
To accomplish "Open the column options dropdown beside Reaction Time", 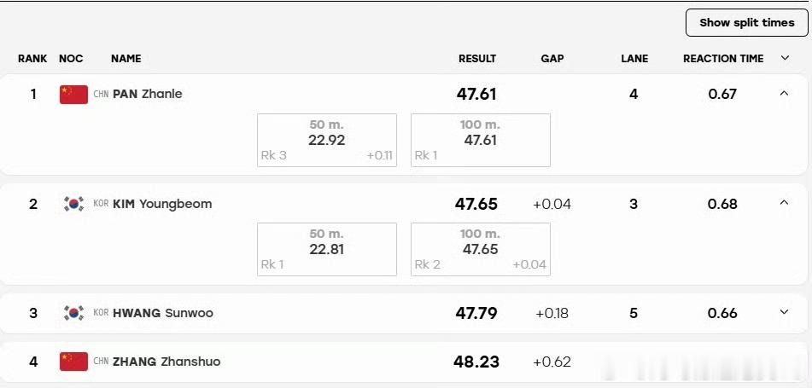I will (785, 58).
